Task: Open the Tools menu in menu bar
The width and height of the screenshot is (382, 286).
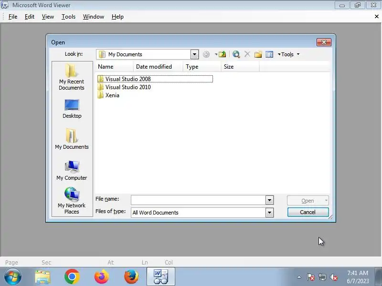Action: point(68,17)
